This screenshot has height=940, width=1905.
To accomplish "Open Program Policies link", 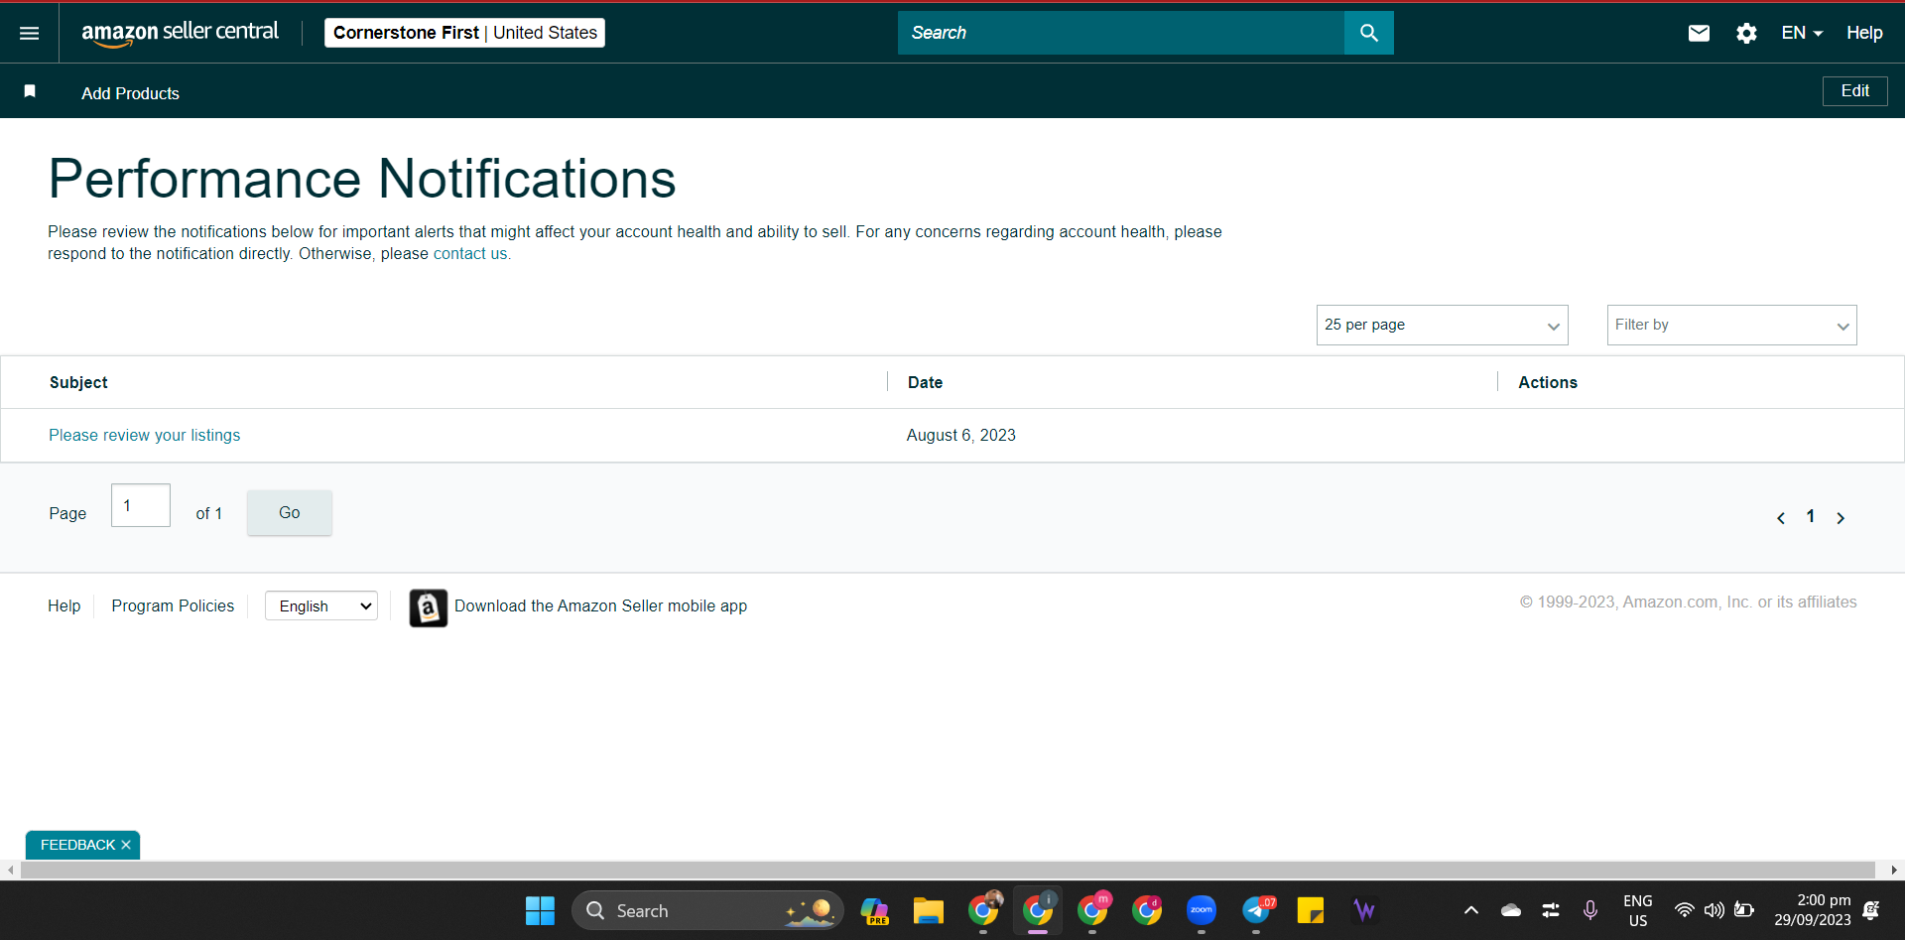I will pos(173,605).
